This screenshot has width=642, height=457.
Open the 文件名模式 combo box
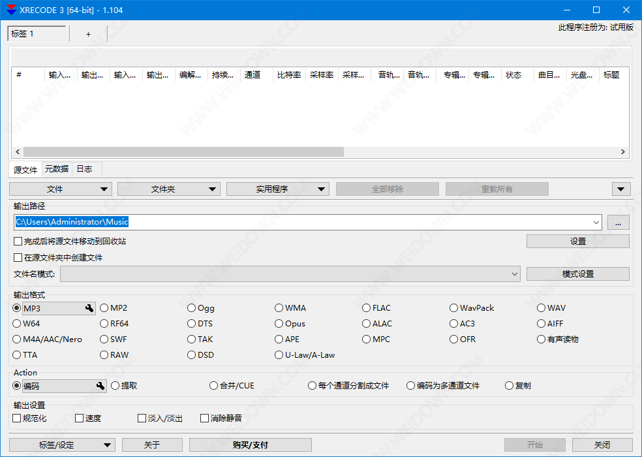click(290, 274)
